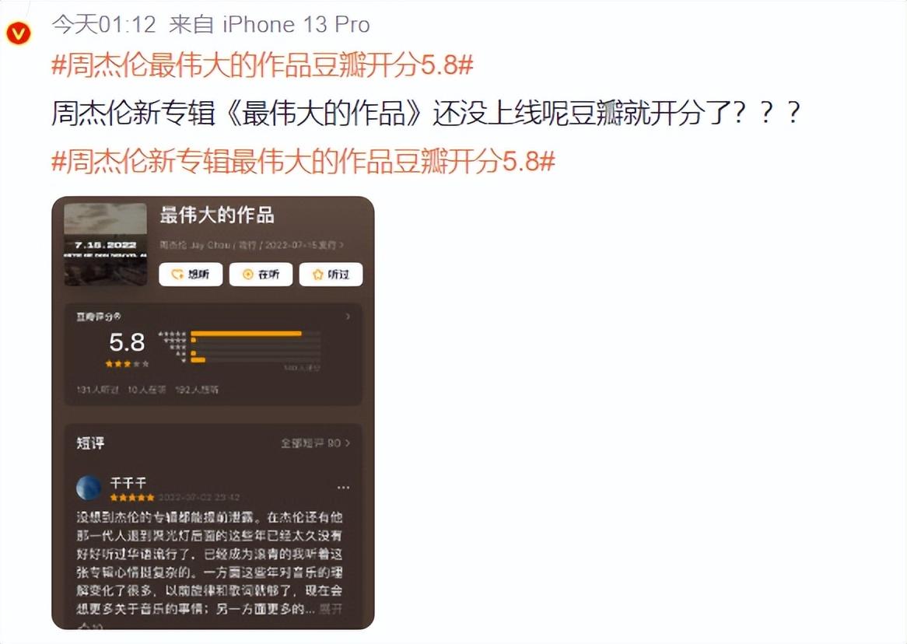
Task: Open 全部短评 80 list
Action: point(315,443)
